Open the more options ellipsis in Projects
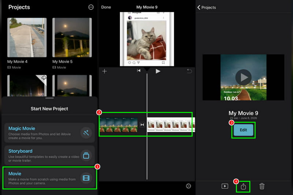Image resolution: width=293 pixels, height=195 pixels. pos(91,7)
